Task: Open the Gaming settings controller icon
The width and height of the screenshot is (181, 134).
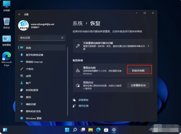Action: pyautogui.click(x=22, y=97)
